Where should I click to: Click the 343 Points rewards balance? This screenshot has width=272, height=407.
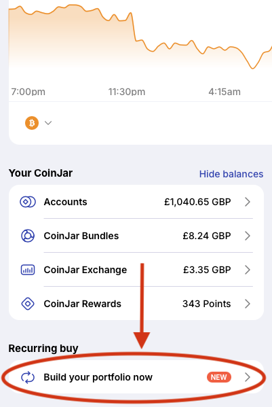206,304
